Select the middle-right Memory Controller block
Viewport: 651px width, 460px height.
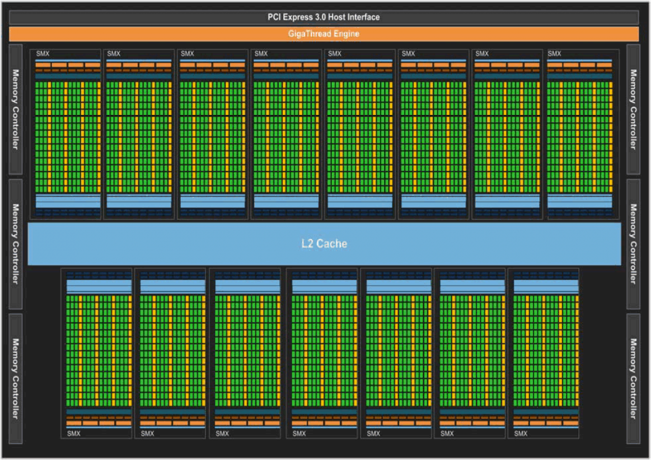point(633,244)
